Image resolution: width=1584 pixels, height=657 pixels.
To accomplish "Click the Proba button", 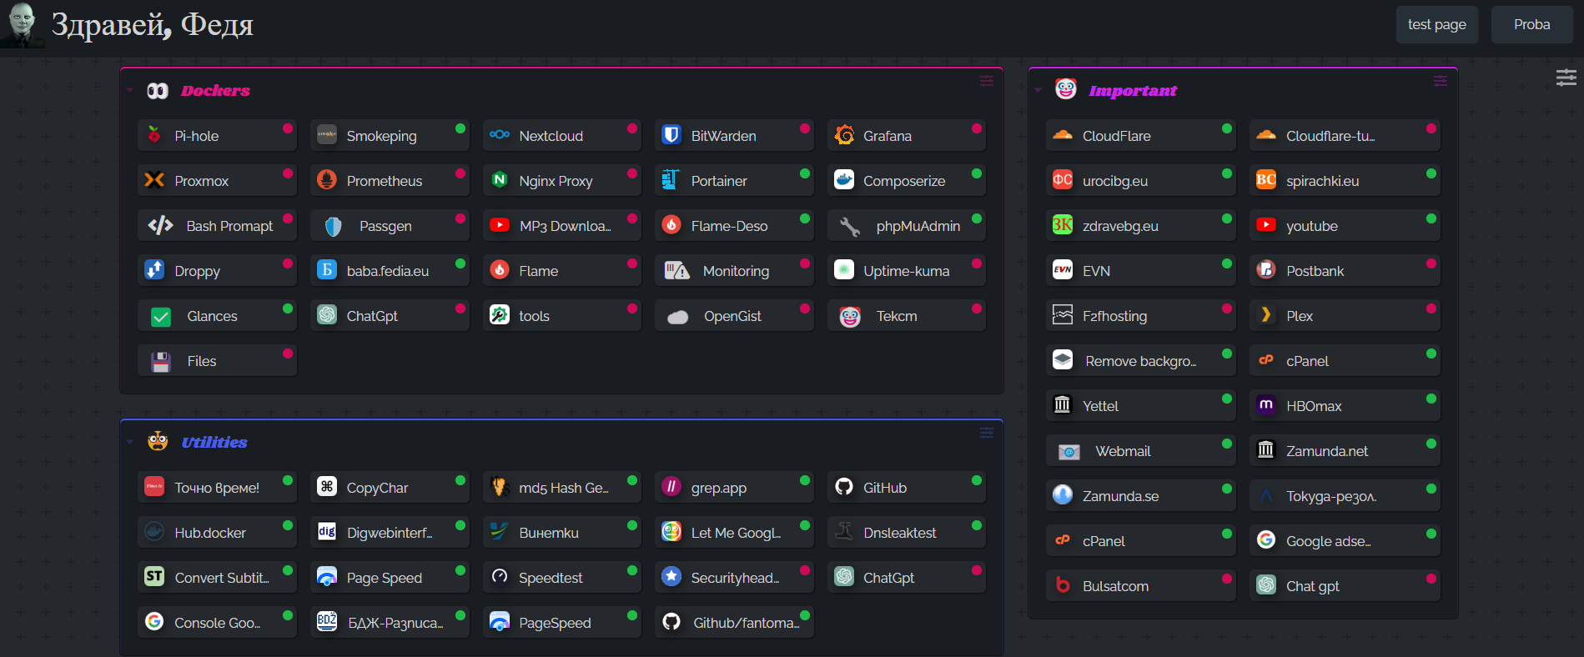I will 1531,24.
